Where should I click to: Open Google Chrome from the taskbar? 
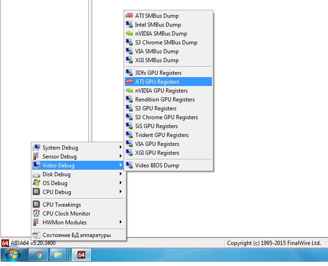[x=38, y=255]
